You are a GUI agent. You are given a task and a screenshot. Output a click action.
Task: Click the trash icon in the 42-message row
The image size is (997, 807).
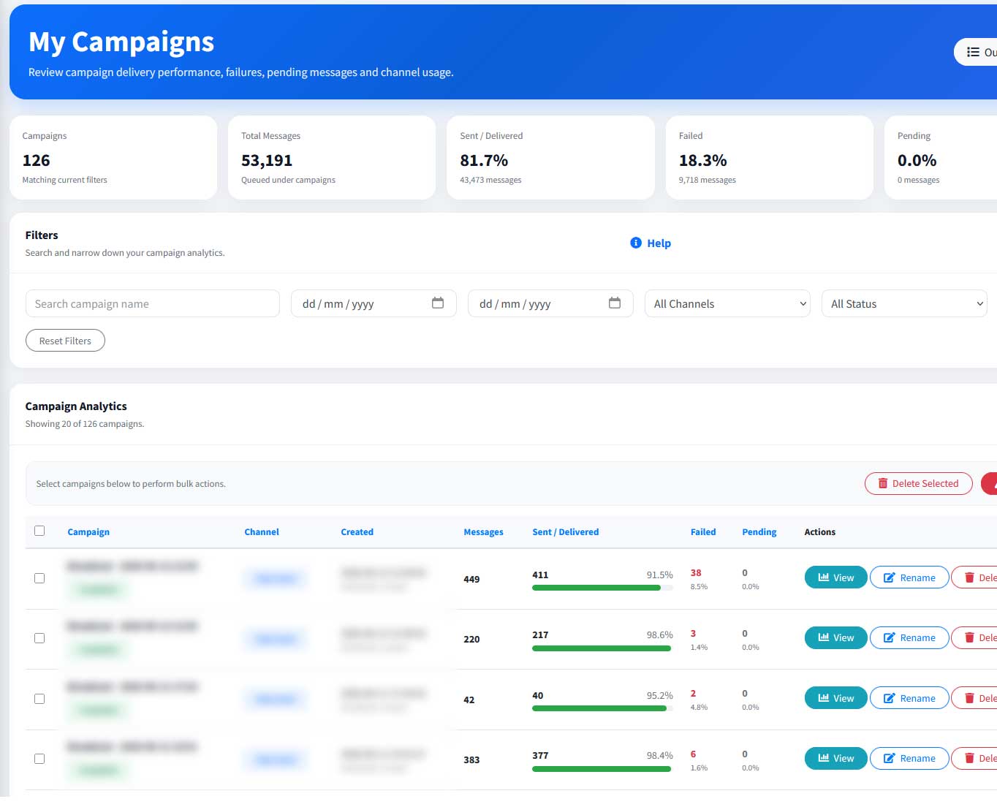pos(970,698)
